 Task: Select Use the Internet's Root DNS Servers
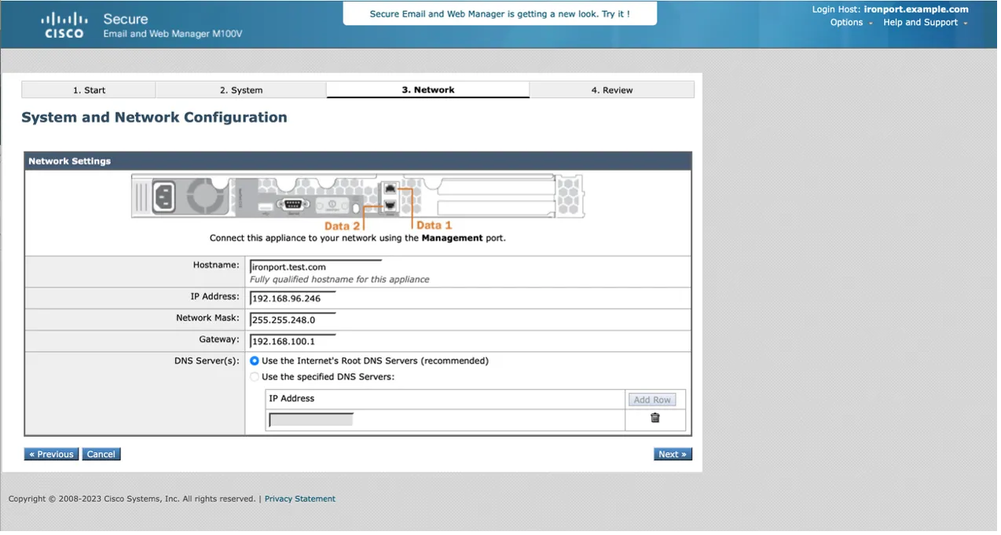coord(255,361)
